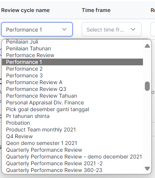Screen dimensions: 155x178
Task: Click the scroll up arrow in dropdown list
Action: pos(147,46)
